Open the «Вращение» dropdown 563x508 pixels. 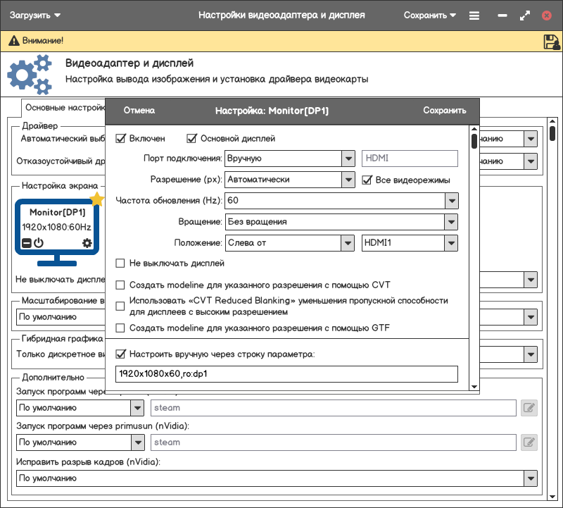tap(451, 222)
